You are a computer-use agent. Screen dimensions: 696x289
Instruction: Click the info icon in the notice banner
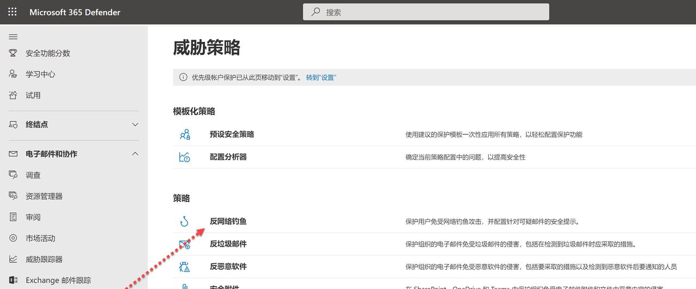point(183,77)
